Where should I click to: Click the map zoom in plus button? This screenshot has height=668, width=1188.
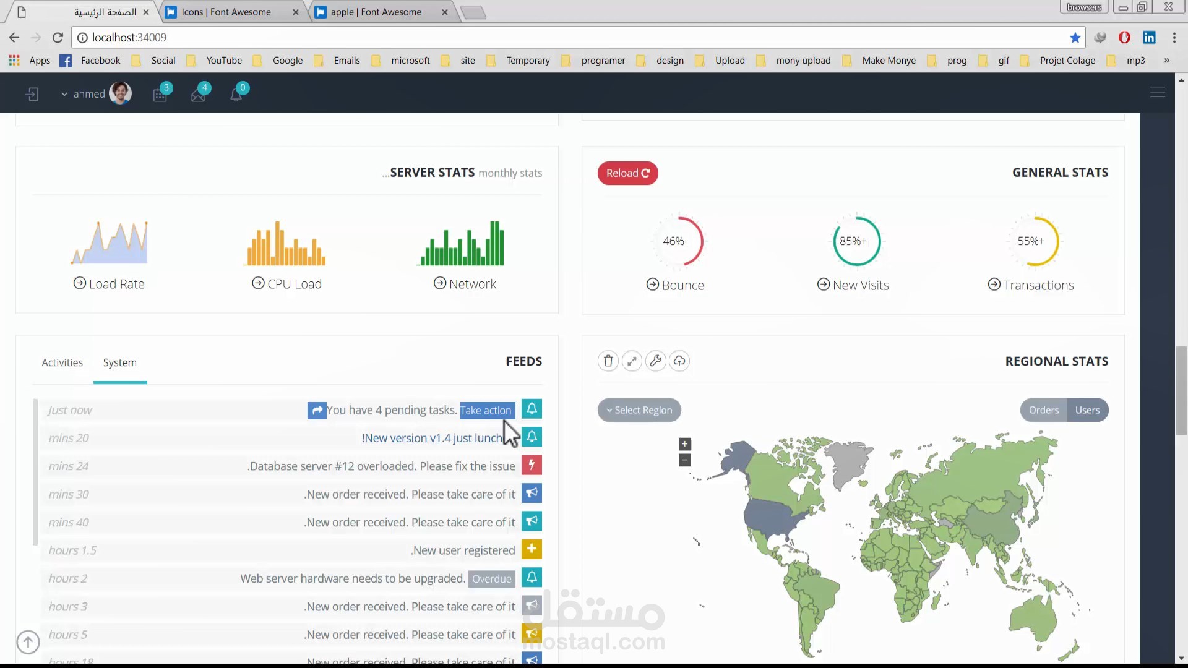coord(684,444)
